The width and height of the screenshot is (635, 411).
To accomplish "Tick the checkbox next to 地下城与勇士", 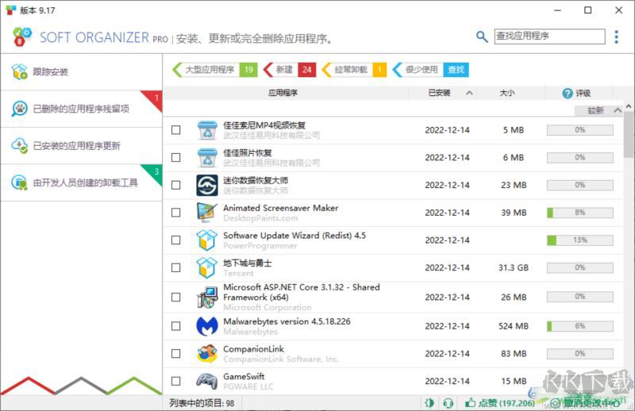I will coord(176,268).
